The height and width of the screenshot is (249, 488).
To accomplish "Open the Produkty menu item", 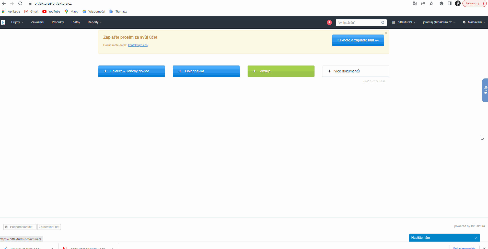I will point(58,22).
